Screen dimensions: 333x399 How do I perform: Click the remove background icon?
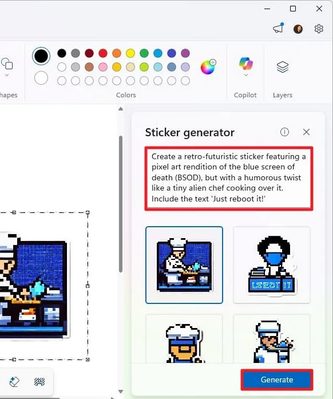pyautogui.click(x=39, y=381)
